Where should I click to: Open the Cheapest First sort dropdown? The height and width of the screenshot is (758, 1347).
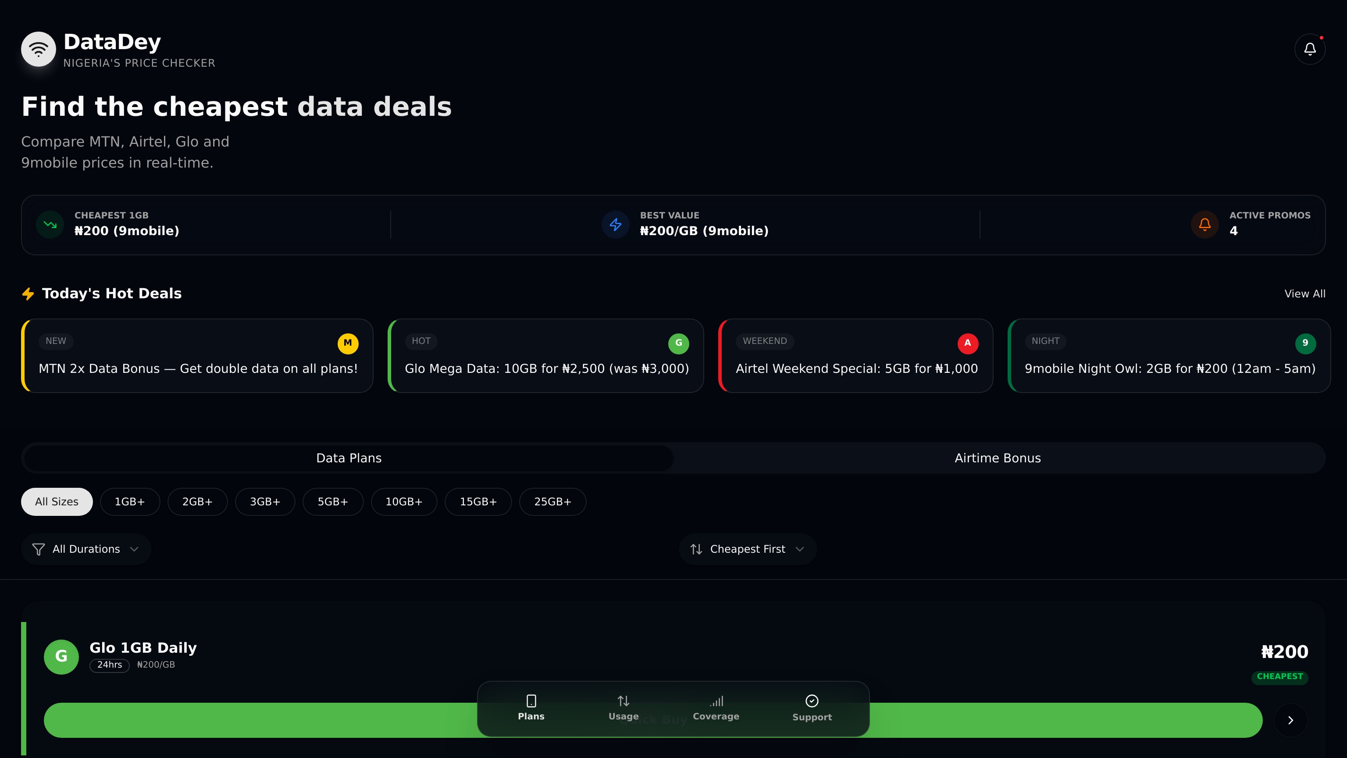pyautogui.click(x=747, y=549)
